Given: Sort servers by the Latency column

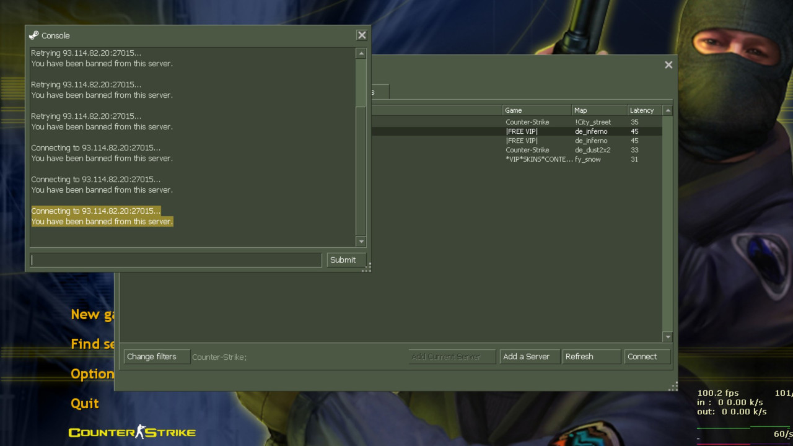Looking at the screenshot, I should click(x=645, y=110).
